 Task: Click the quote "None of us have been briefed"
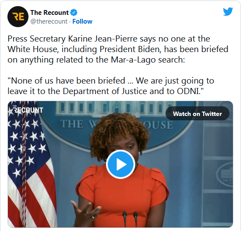pyautogui.click(x=66, y=81)
